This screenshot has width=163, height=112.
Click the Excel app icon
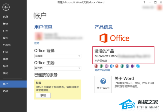point(101,66)
